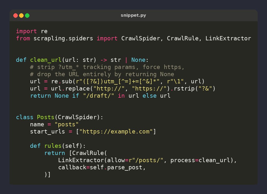Click 'LinkExtractor' in the import line
The image size is (267, 194).
228,38
